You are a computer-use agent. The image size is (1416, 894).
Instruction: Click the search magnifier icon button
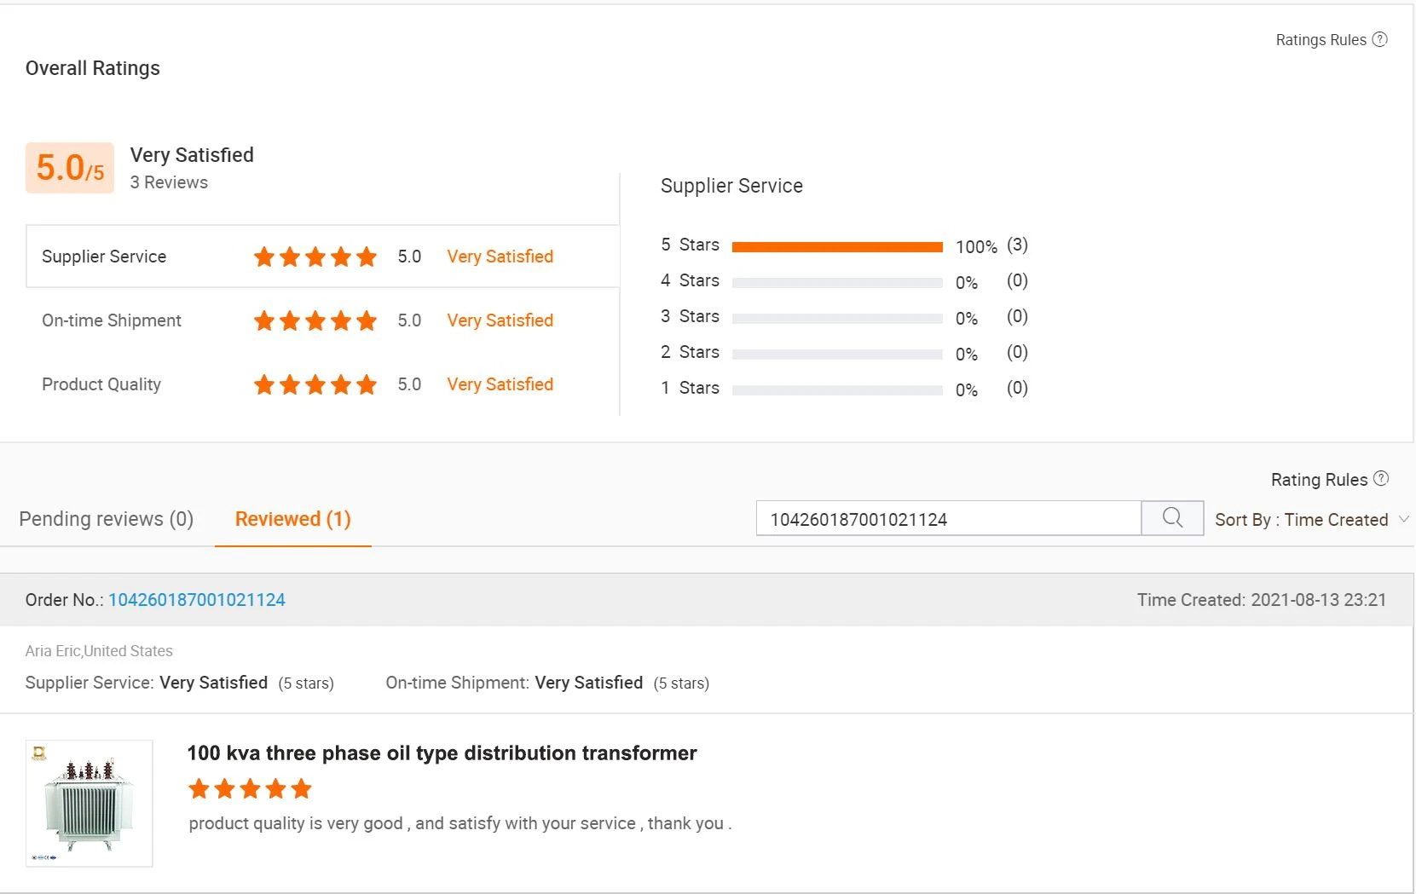tap(1172, 518)
